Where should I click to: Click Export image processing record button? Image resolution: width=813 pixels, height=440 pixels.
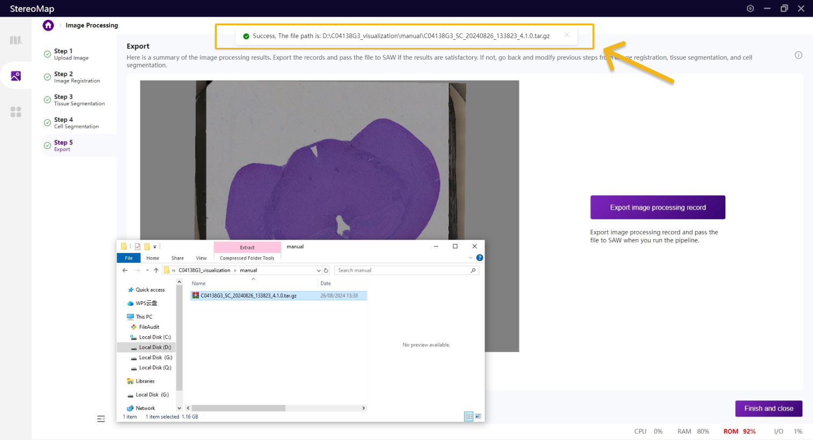(658, 207)
